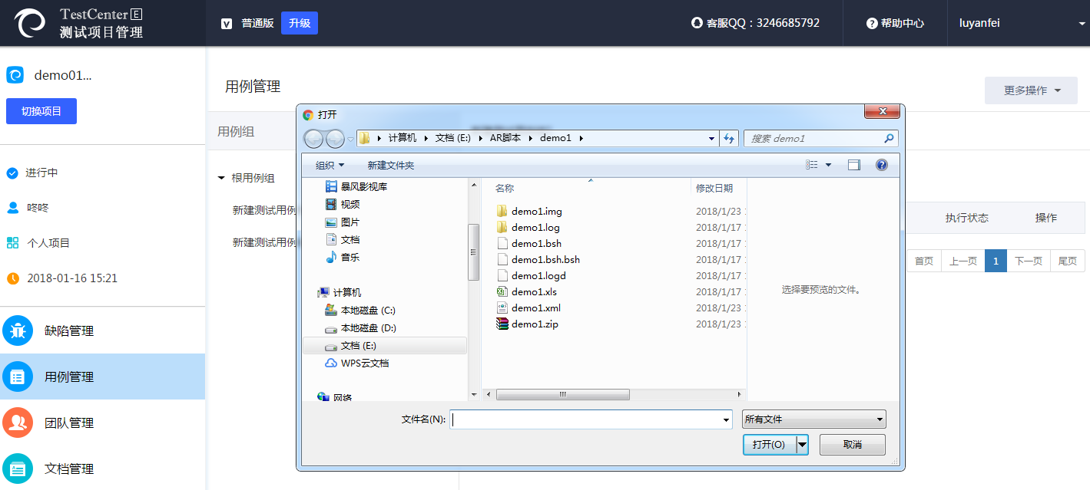Click the 升级 upgrade button

click(x=299, y=23)
